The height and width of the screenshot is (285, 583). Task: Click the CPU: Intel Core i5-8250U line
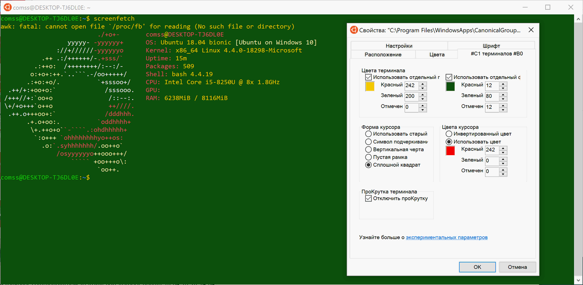click(213, 82)
